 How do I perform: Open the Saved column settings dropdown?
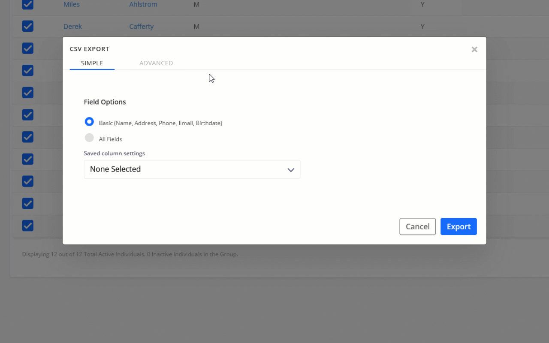pyautogui.click(x=192, y=169)
